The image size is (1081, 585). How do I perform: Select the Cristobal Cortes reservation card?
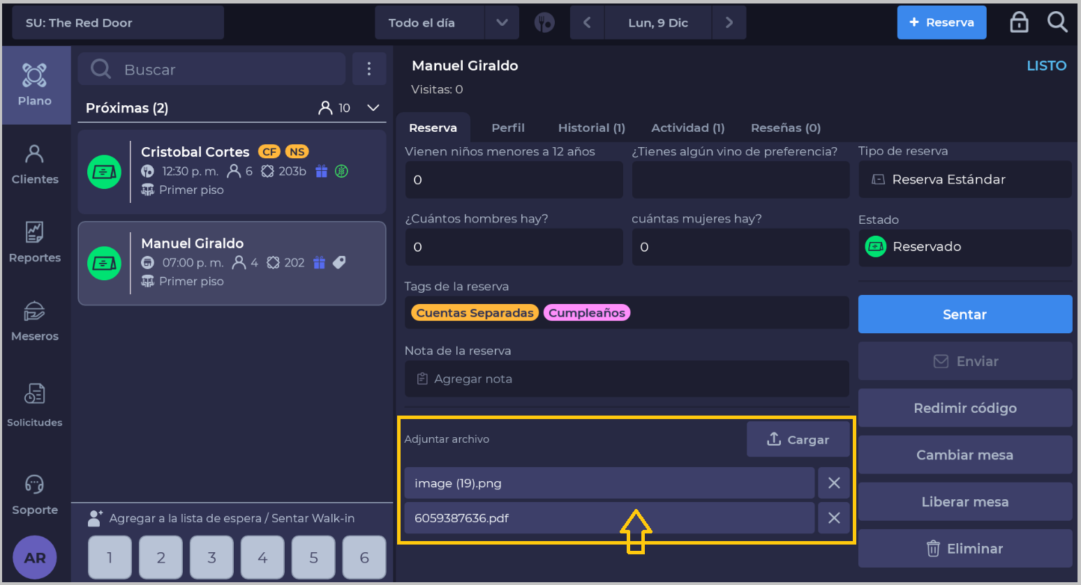coord(232,172)
